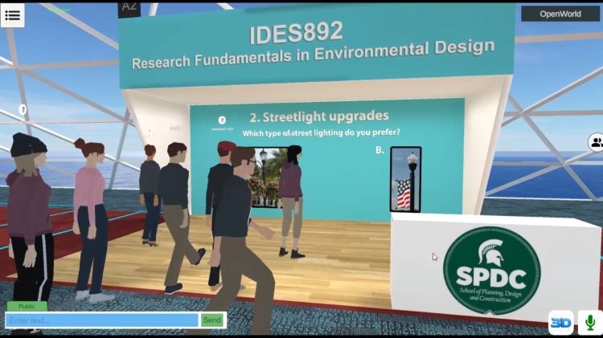603x338 pixels.
Task: Open the participants list icon
Action: tap(596, 143)
